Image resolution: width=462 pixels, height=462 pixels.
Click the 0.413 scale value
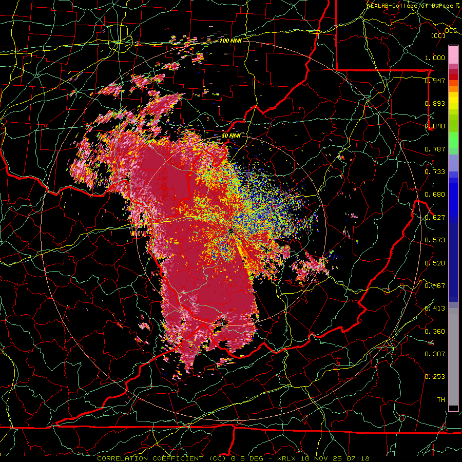435,309
